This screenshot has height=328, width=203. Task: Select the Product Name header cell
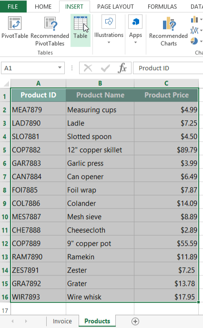point(100,95)
